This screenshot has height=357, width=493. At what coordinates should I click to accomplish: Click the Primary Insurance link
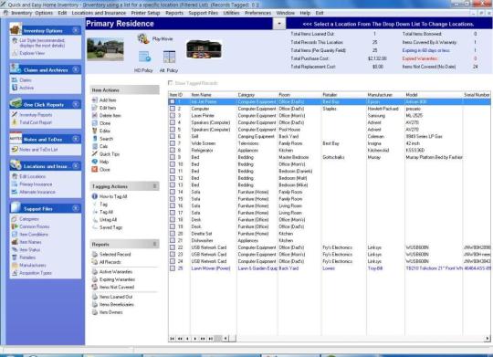(36, 184)
